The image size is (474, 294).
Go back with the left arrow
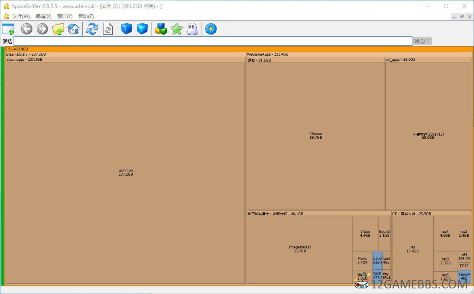(x=27, y=29)
